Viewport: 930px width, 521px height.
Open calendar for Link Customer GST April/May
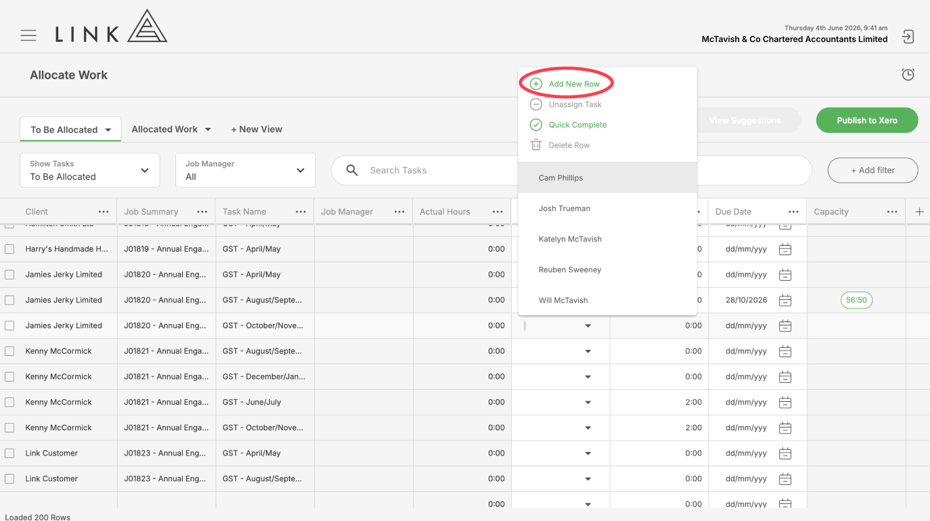coord(785,453)
